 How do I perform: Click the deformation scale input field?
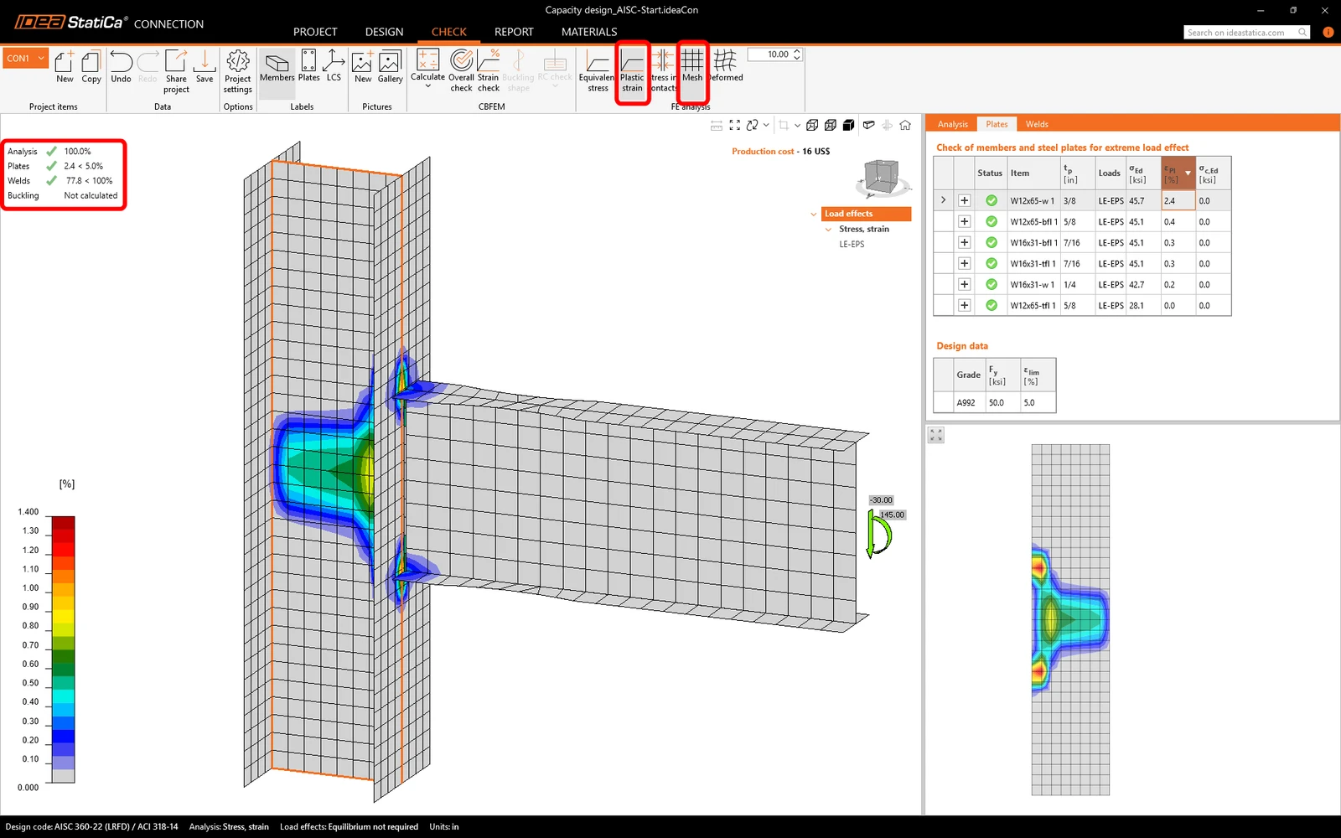click(x=770, y=54)
